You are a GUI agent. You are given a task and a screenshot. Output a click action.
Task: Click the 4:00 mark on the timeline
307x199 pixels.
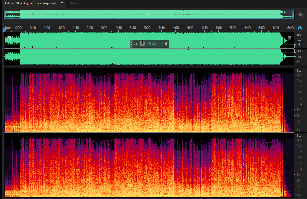coord(176,28)
